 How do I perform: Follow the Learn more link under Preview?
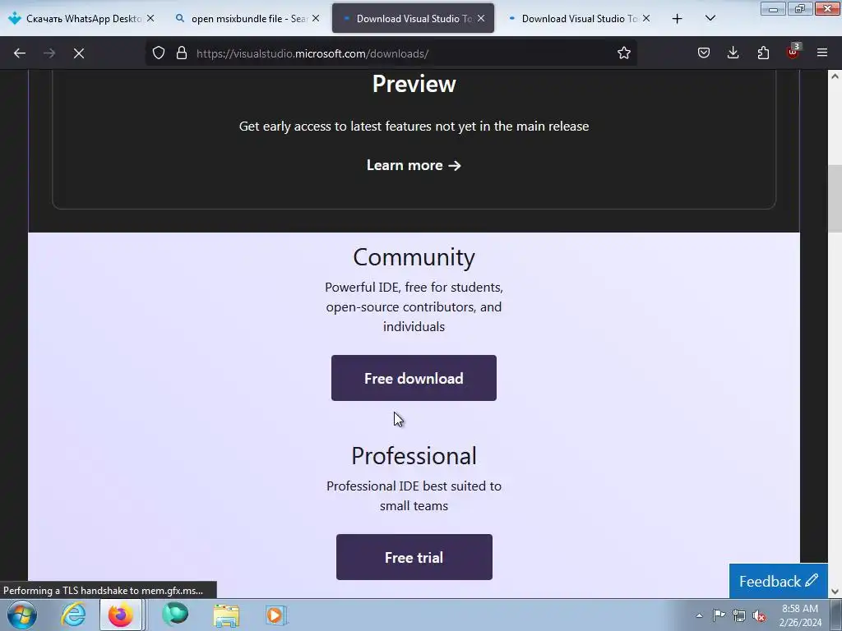pyautogui.click(x=414, y=165)
